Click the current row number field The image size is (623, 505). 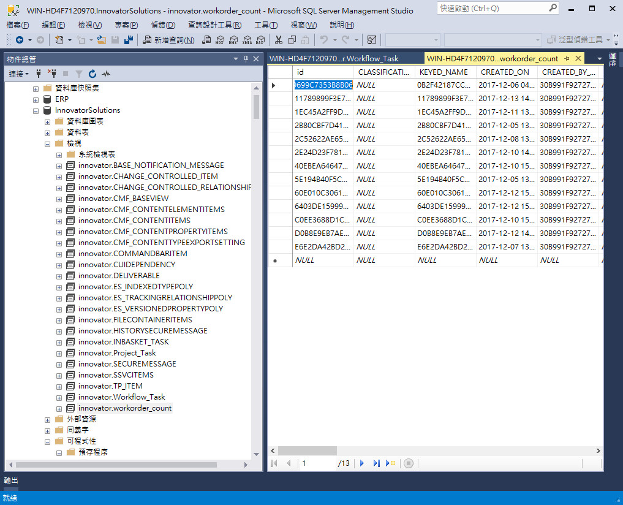318,463
